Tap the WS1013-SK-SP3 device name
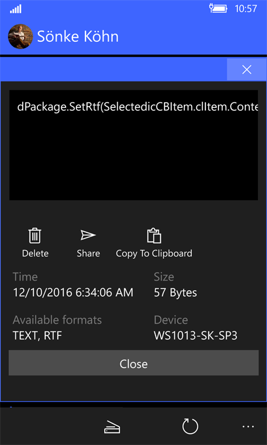 coord(195,336)
